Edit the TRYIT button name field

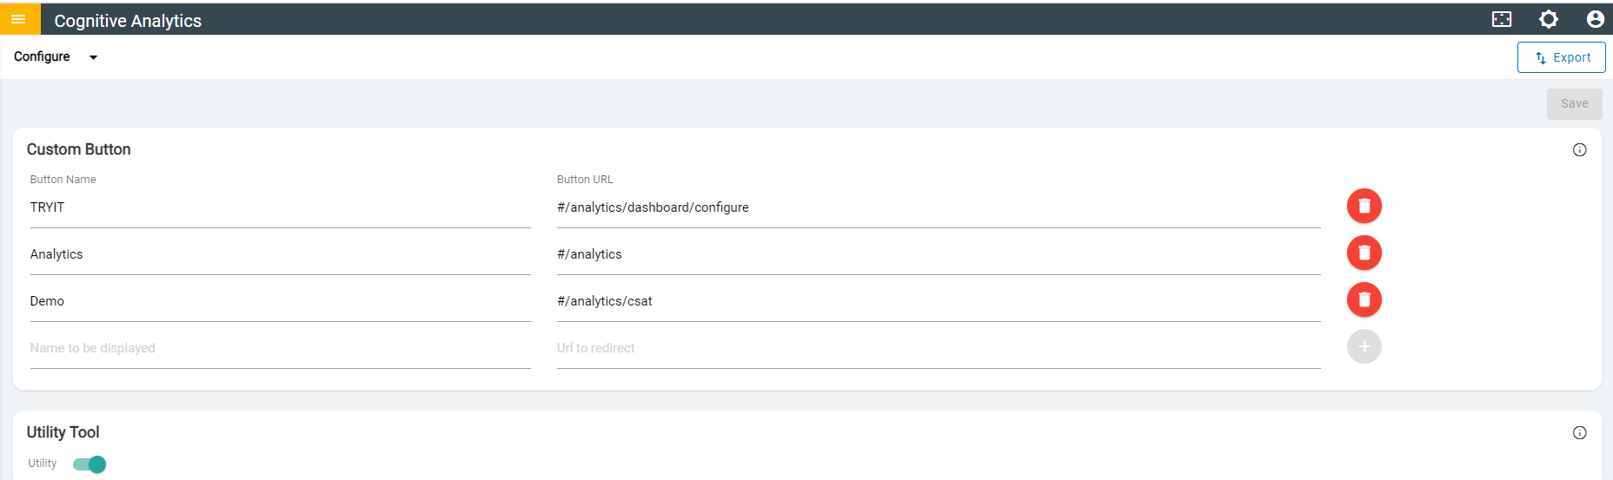pyautogui.click(x=280, y=207)
